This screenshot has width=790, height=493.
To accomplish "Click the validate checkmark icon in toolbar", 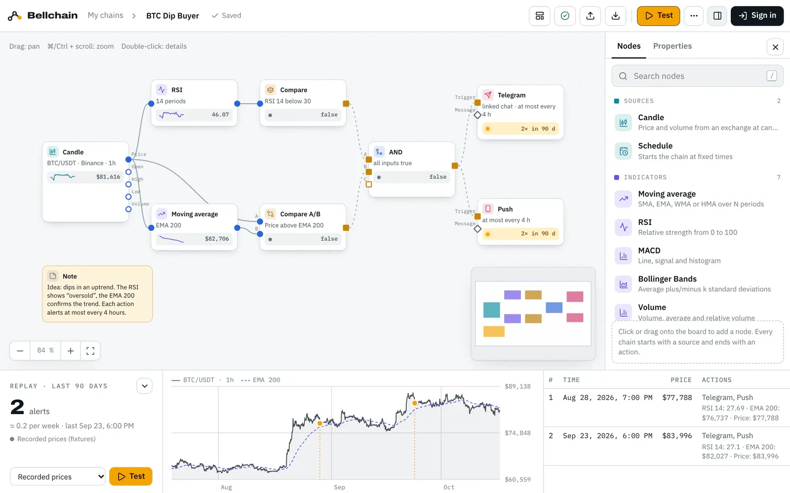I will click(x=565, y=16).
